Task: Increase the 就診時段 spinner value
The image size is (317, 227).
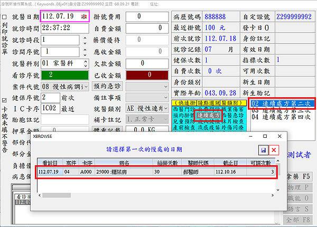Action: [x=85, y=37]
